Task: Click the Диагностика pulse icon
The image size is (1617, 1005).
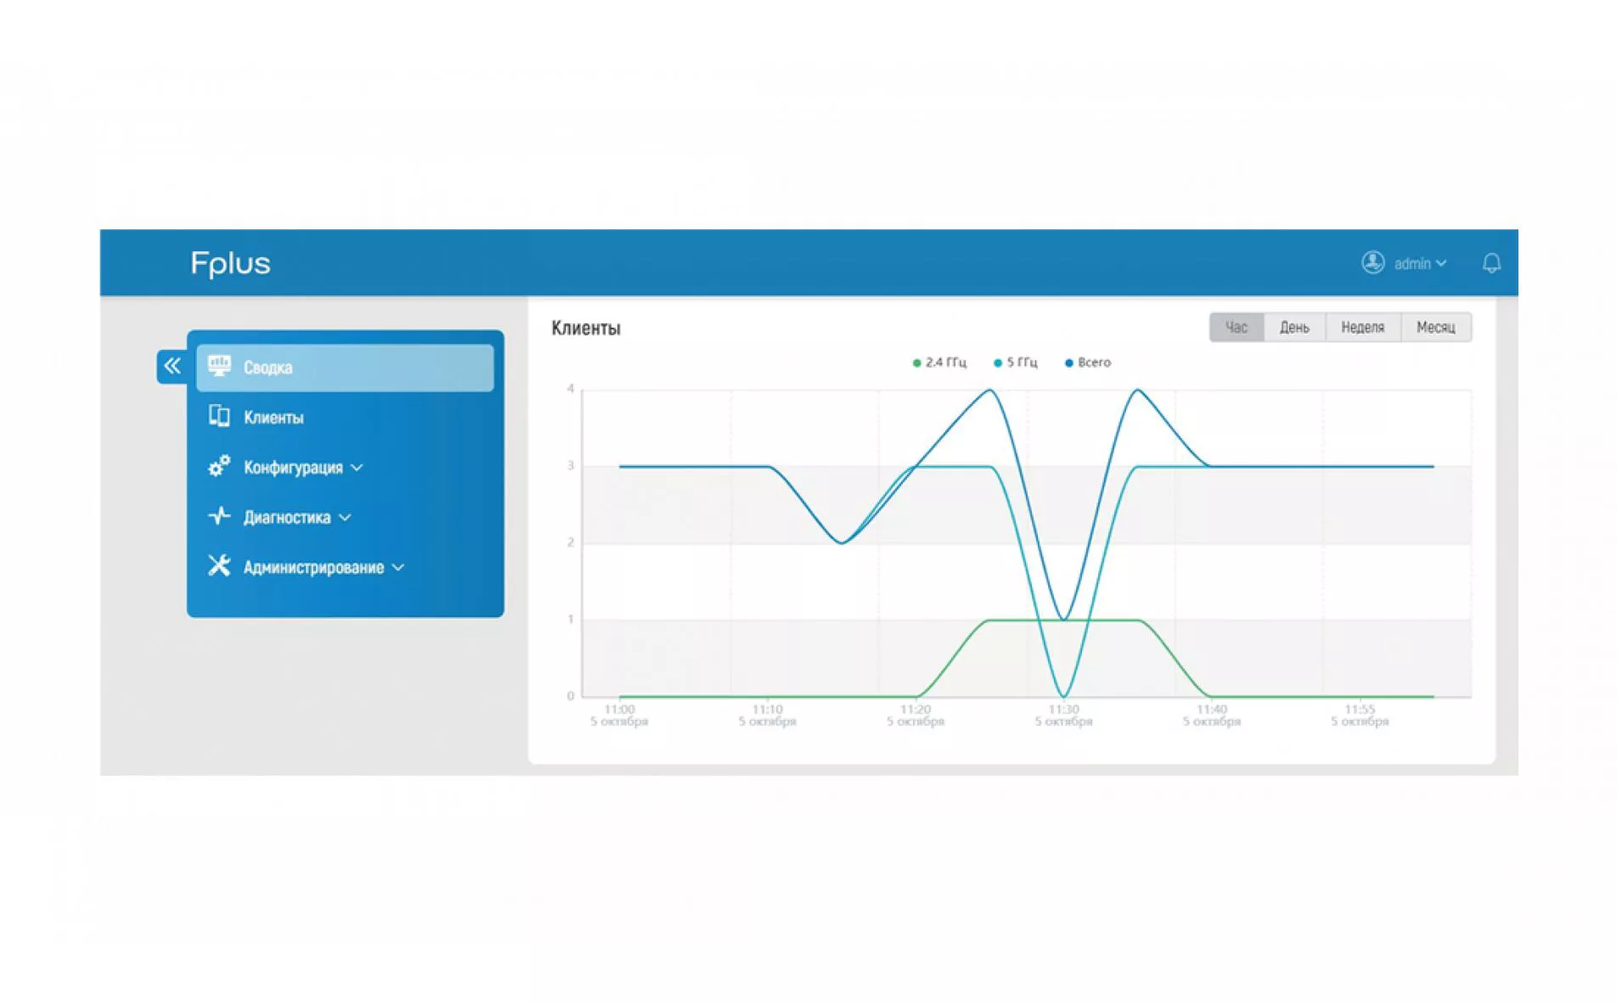Action: [219, 516]
